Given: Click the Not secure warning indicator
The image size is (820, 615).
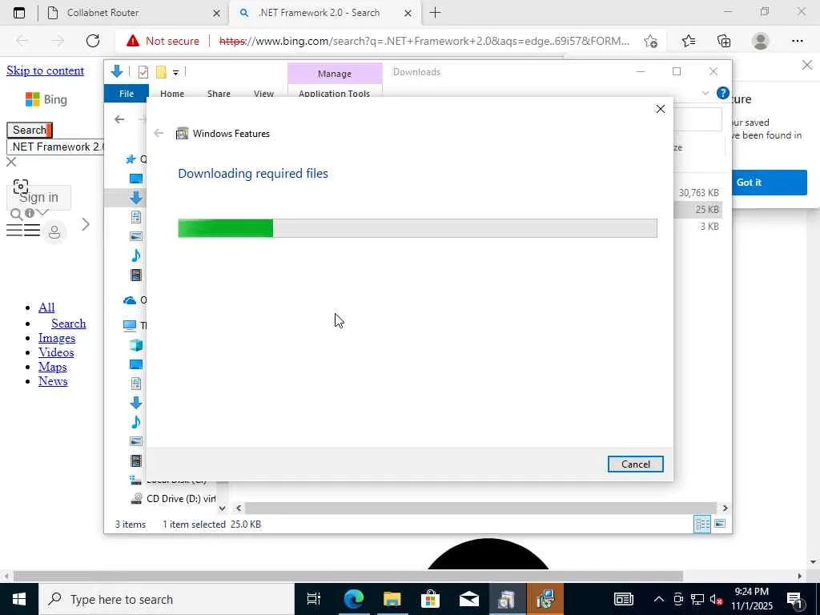Looking at the screenshot, I should pos(163,41).
